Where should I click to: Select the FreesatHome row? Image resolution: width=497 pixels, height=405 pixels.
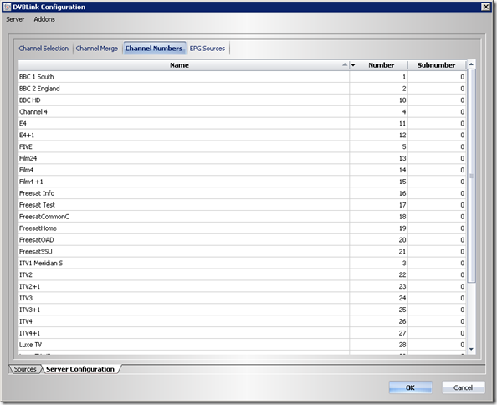click(x=242, y=228)
